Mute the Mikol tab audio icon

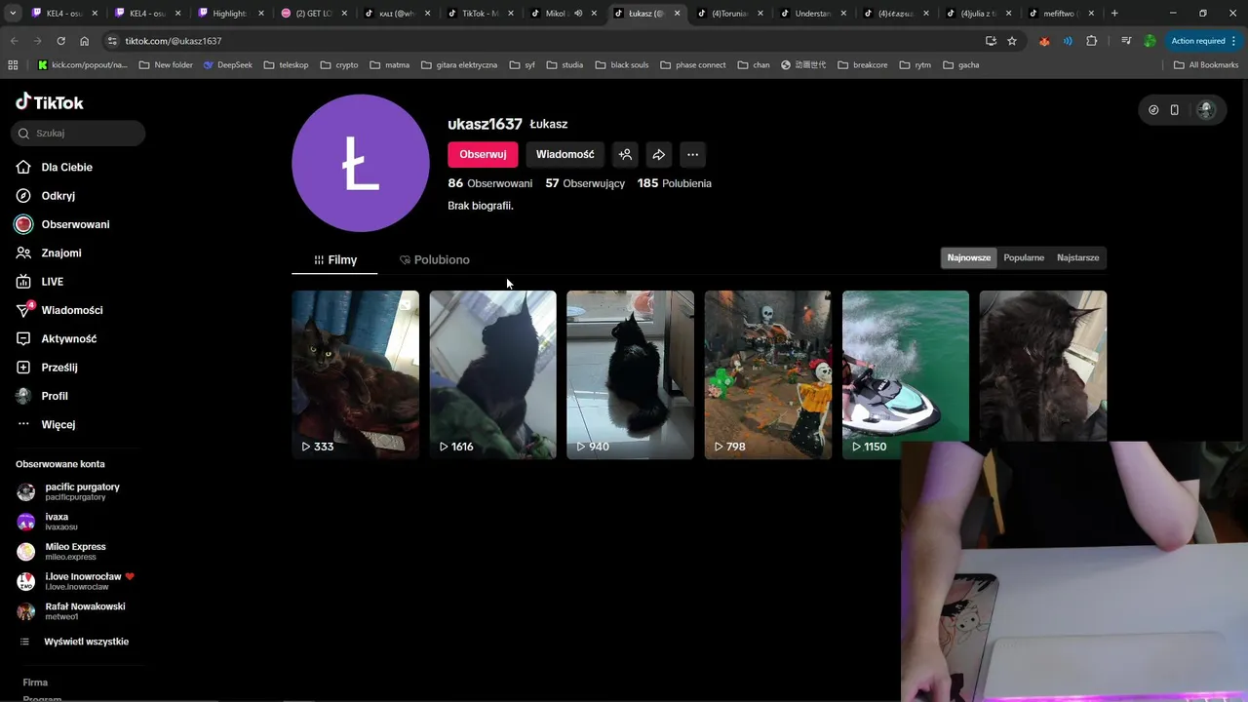(578, 14)
